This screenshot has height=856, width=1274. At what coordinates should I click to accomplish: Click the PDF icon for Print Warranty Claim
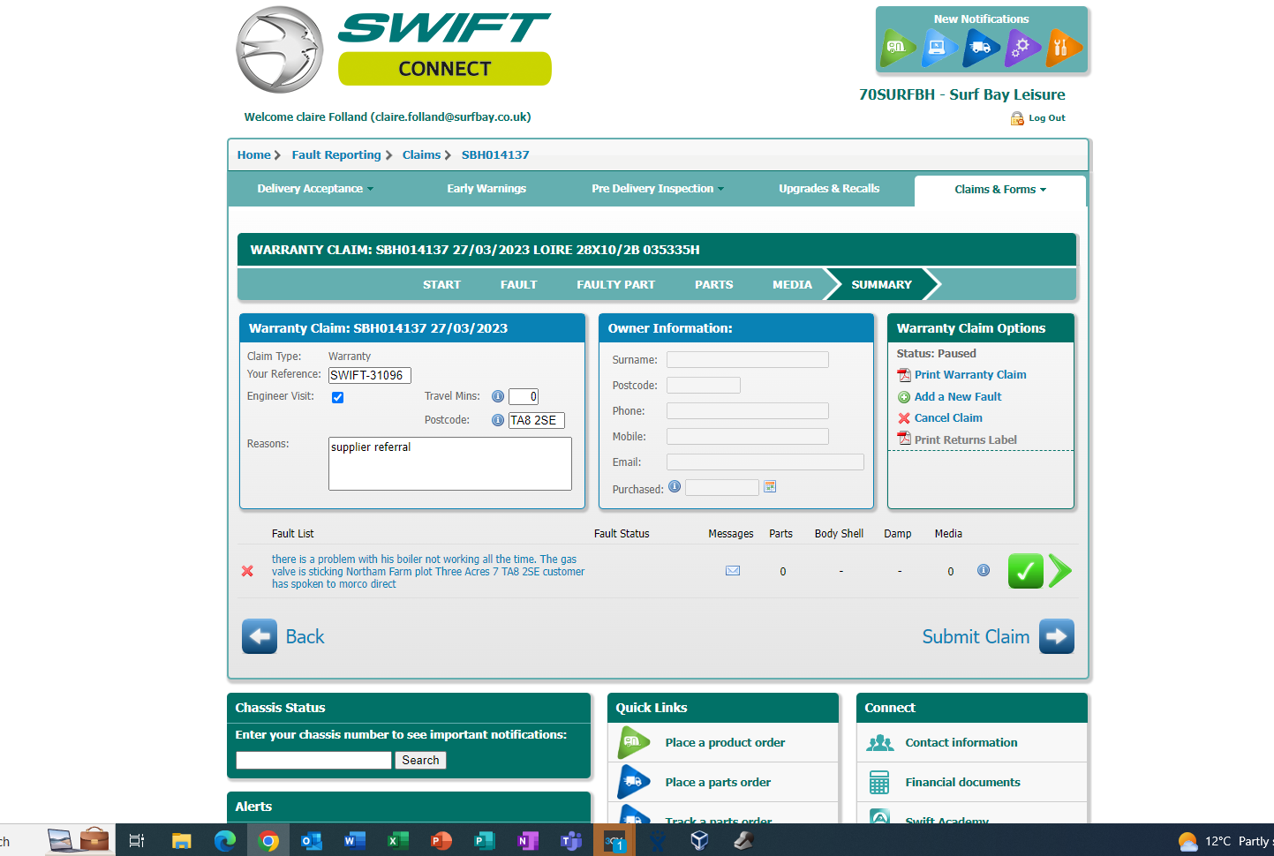pyautogui.click(x=904, y=375)
